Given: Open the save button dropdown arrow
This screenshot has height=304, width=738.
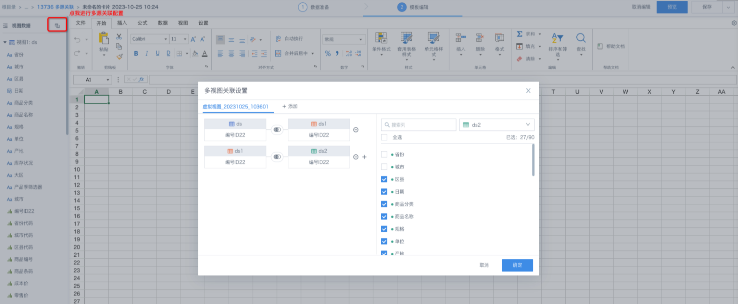Looking at the screenshot, I should 728,7.
